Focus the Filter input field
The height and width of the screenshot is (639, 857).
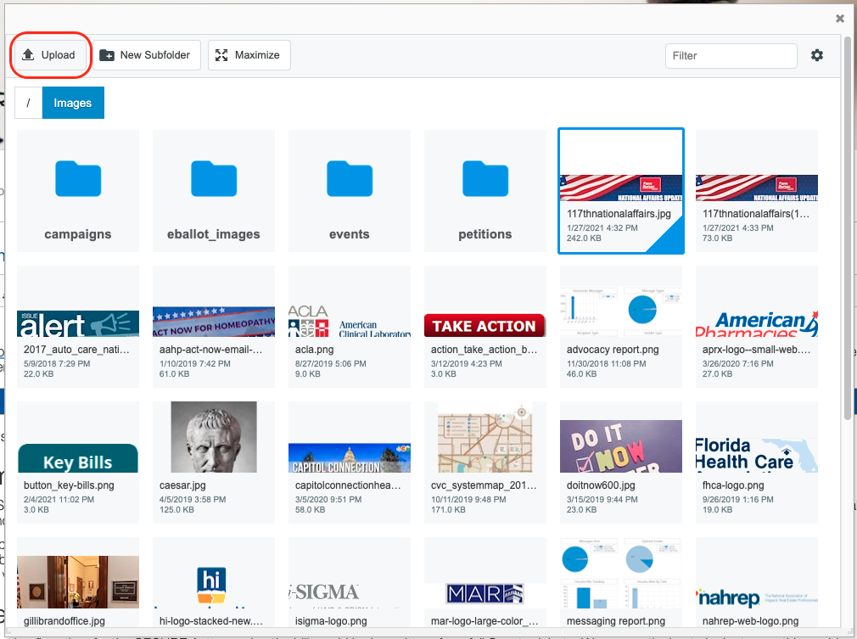731,56
